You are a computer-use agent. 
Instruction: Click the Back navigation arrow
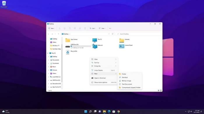pos(48,34)
